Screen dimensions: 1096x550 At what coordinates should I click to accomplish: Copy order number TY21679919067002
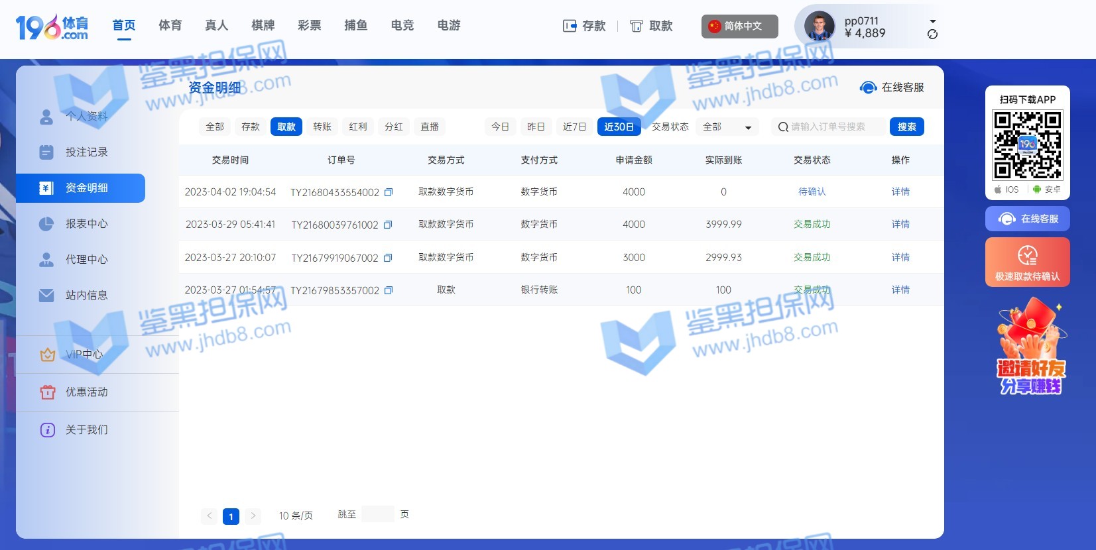point(388,258)
